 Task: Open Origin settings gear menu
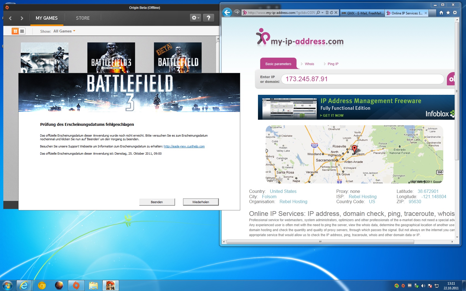(x=195, y=18)
